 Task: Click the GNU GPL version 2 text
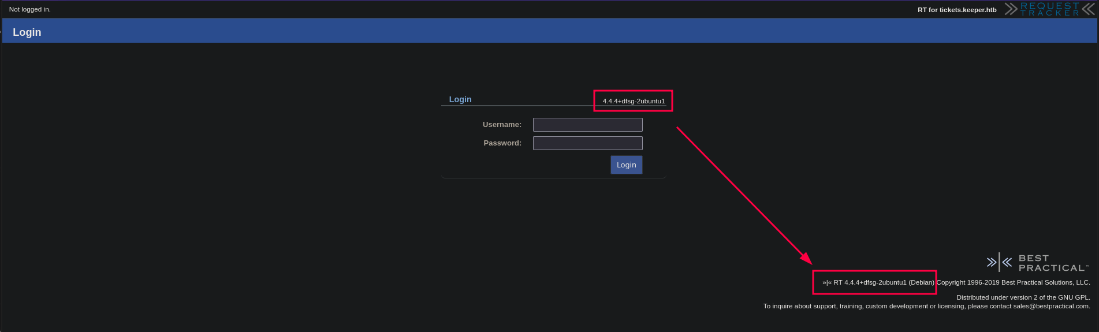[x=1023, y=297]
